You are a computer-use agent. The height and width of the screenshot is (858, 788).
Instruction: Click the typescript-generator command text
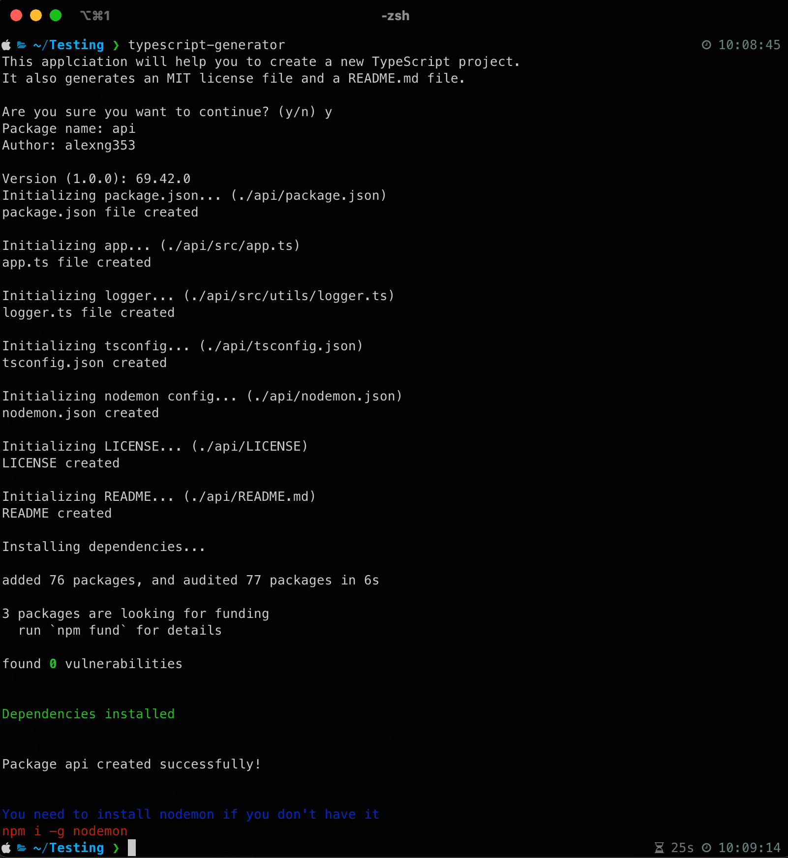[x=206, y=45]
